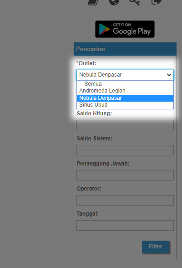Click the Operator input field
The width and height of the screenshot is (182, 268).
(125, 201)
